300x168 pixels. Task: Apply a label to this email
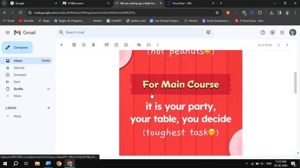coord(149,45)
